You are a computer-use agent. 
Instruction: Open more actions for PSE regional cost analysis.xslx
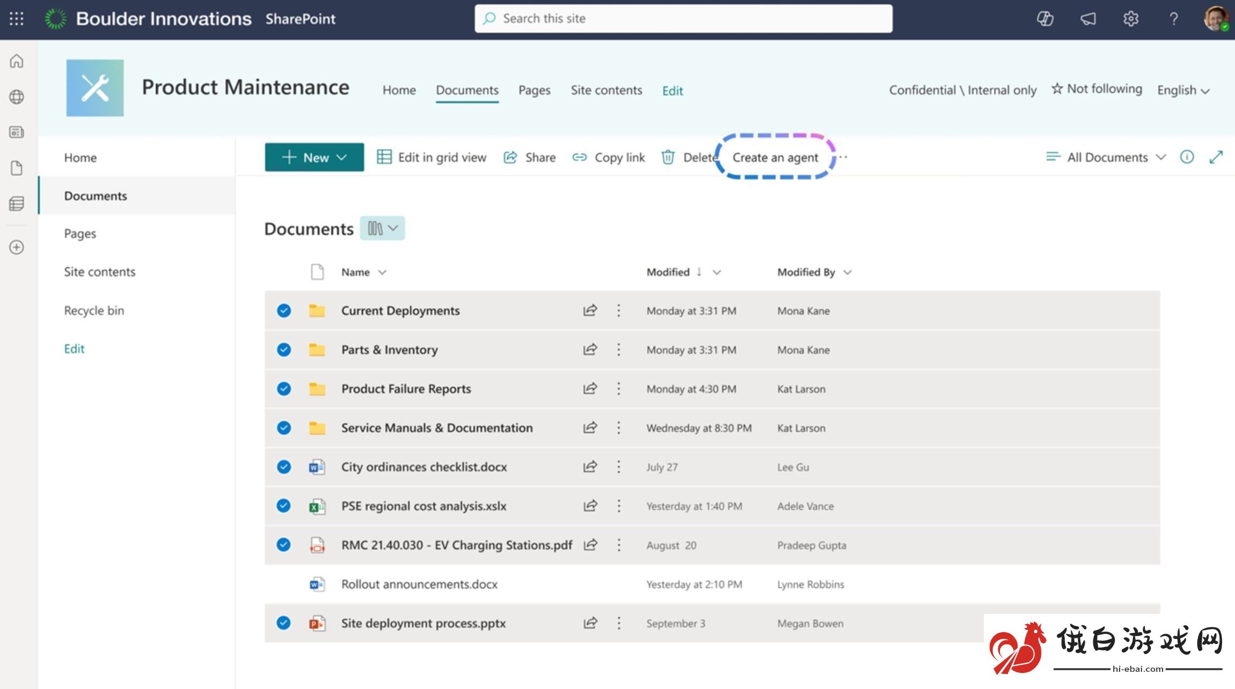pos(618,506)
